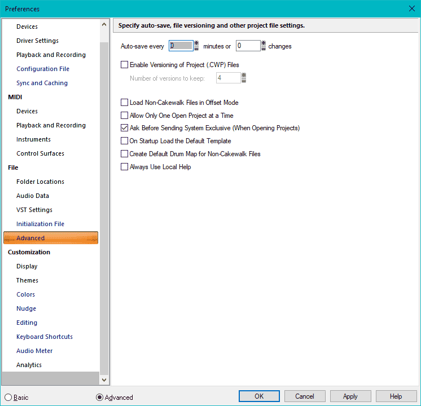Go to VST Settings page
The height and width of the screenshot is (406, 421).
(x=34, y=210)
